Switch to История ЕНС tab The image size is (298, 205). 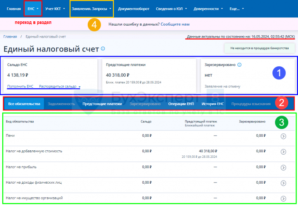[213, 104]
